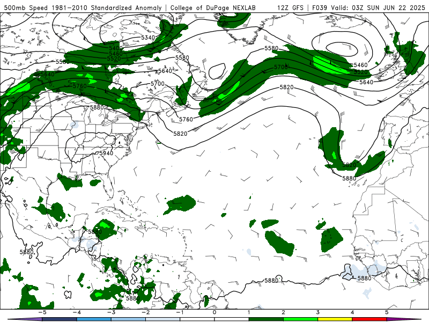Click the '3' color scale label
This screenshot has width=429, height=322.
click(317, 312)
